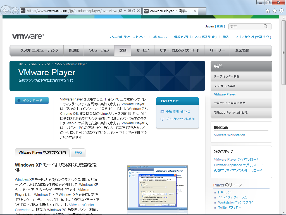
Task: Switch to the FAQ tab
Action: [78, 153]
